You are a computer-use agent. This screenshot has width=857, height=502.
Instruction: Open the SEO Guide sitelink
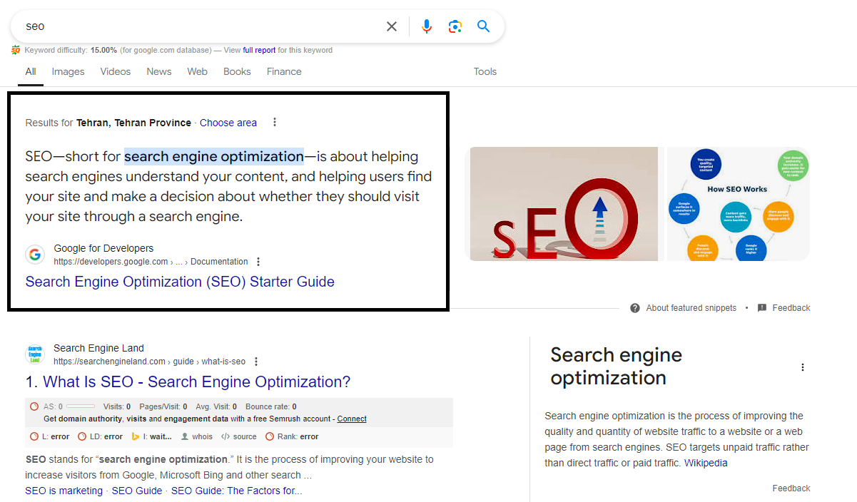[x=137, y=491]
